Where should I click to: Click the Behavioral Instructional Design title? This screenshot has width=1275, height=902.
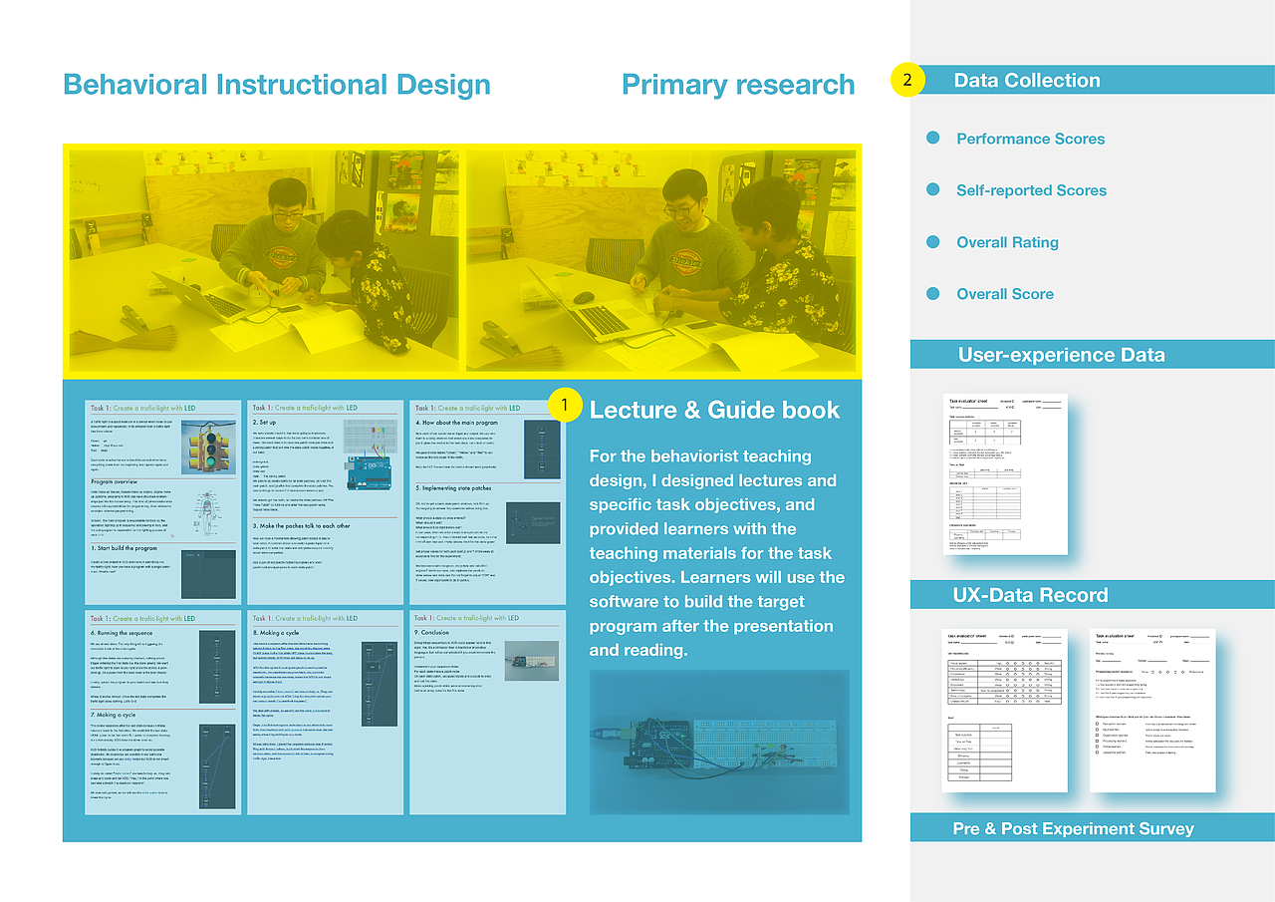pyautogui.click(x=277, y=86)
